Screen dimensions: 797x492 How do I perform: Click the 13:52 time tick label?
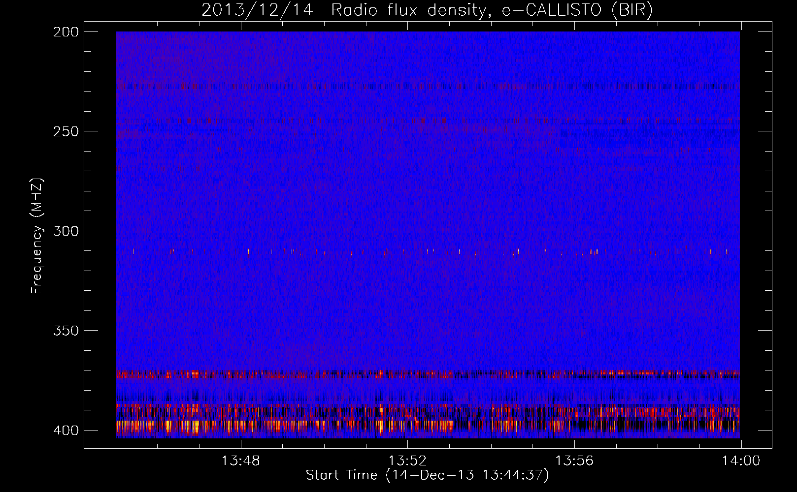(407, 461)
